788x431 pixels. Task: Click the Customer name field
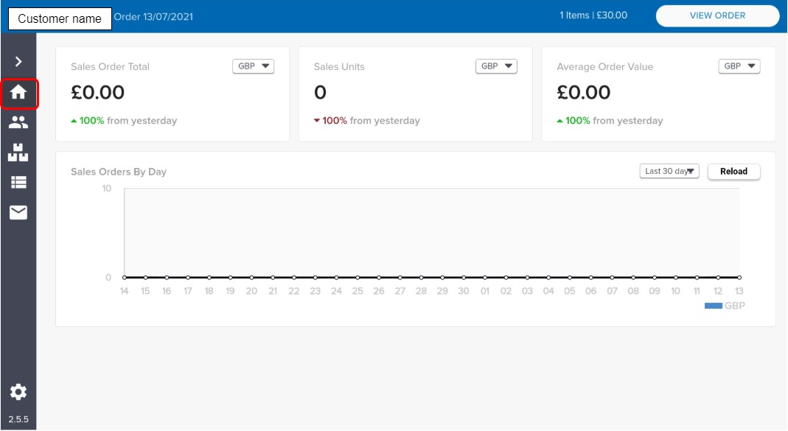60,18
